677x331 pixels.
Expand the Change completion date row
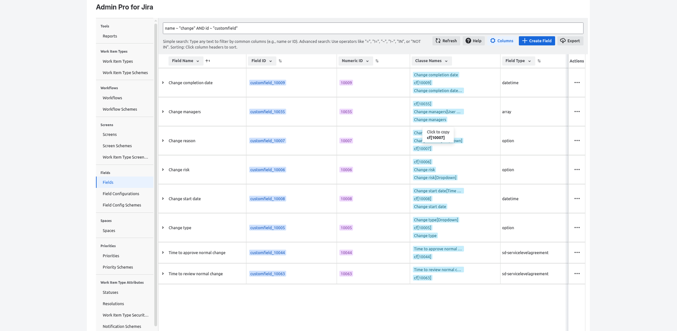pyautogui.click(x=163, y=83)
